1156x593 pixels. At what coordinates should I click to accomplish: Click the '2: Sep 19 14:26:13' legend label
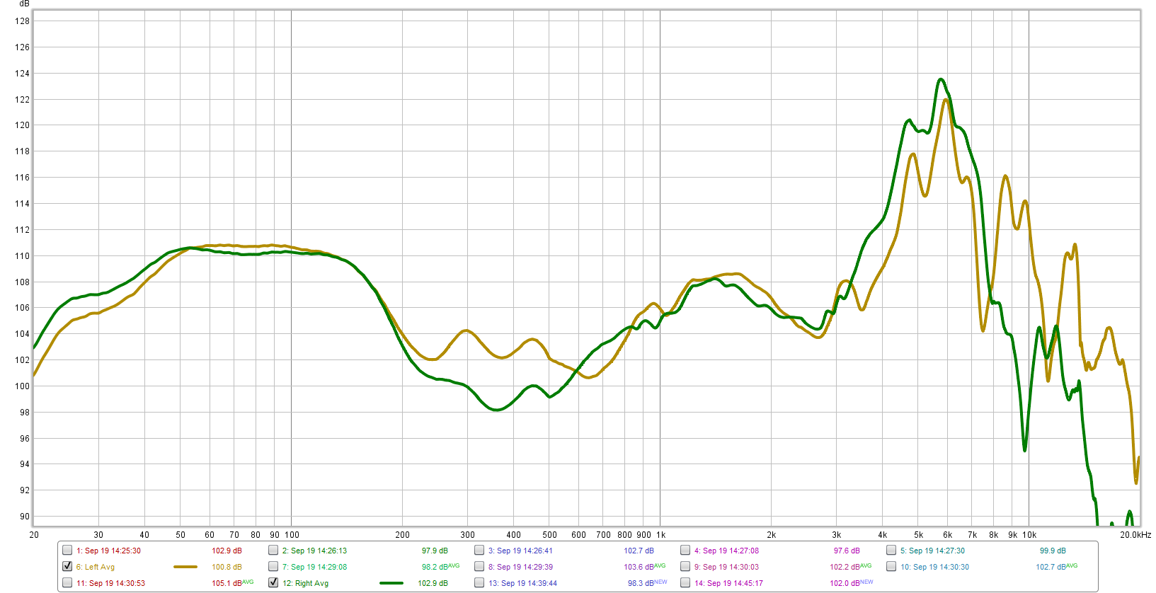314,551
